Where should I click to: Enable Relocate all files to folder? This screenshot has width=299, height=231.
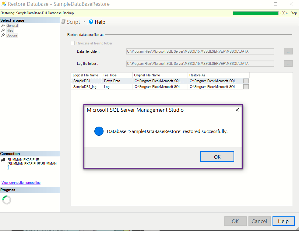72,43
